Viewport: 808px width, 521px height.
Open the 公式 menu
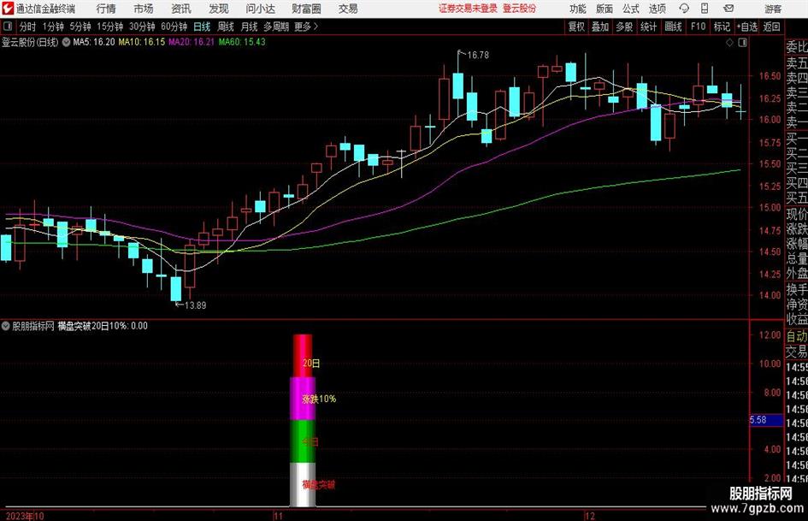click(x=631, y=9)
